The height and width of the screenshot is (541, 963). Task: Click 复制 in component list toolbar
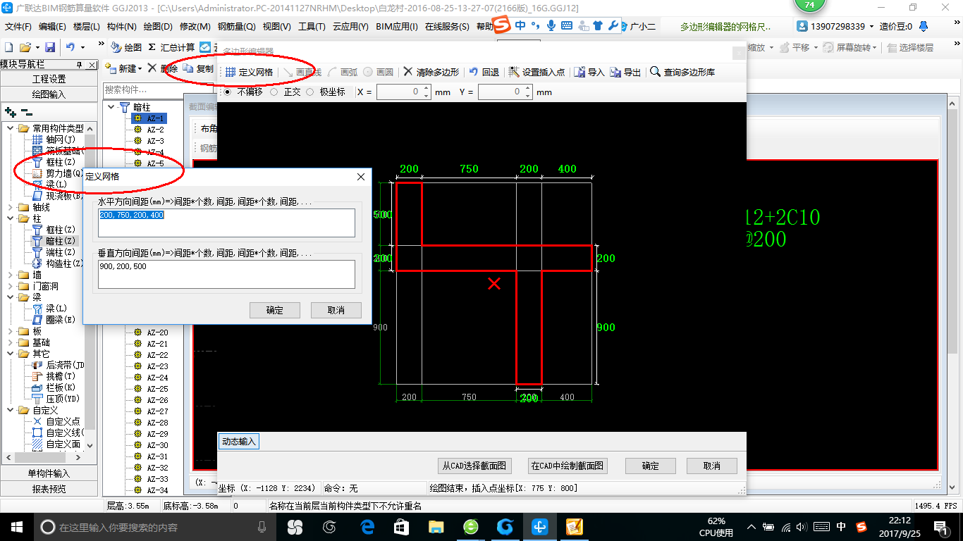pos(199,68)
